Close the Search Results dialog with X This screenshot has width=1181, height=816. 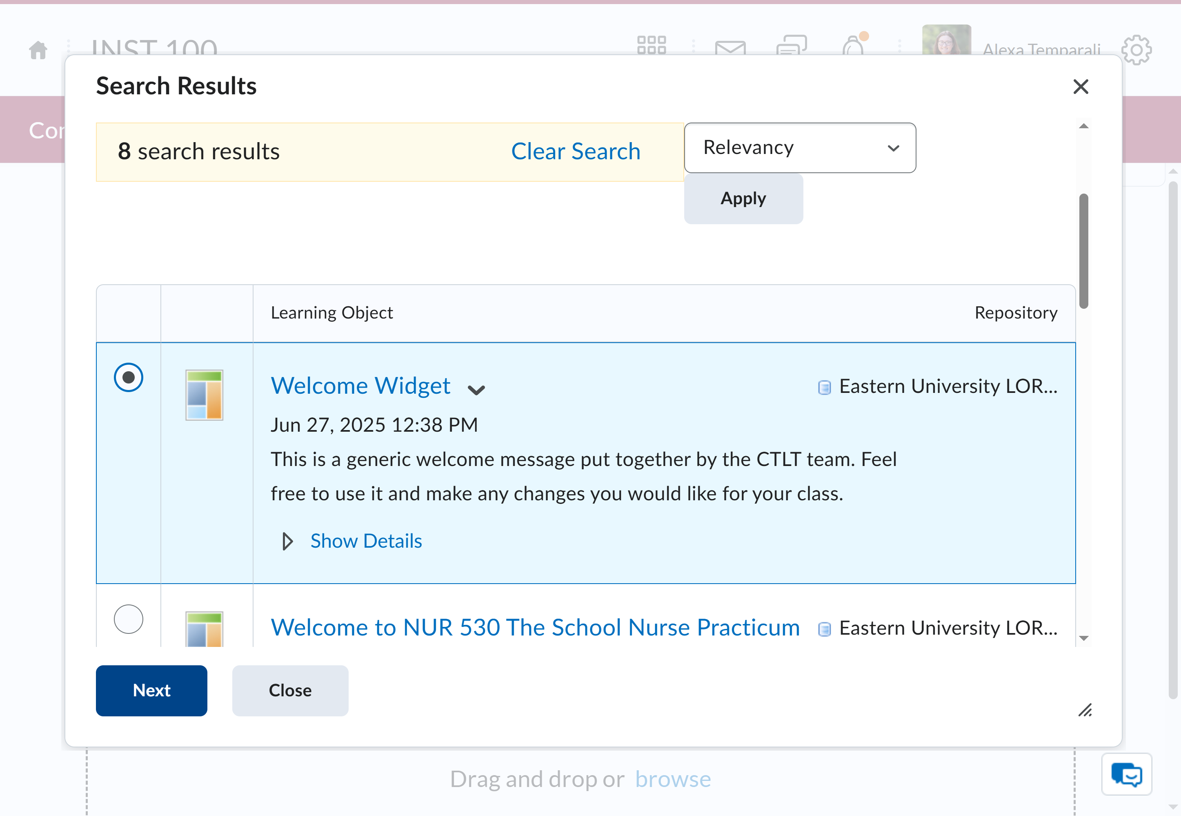[1081, 87]
